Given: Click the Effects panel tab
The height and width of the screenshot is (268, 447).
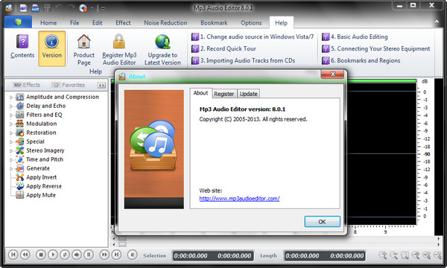Looking at the screenshot, I should coord(27,85).
